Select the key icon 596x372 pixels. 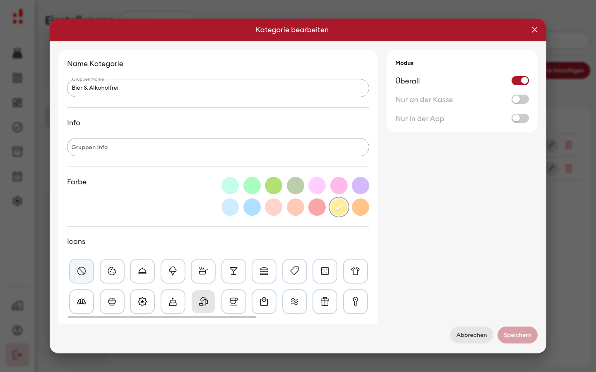tap(356, 302)
